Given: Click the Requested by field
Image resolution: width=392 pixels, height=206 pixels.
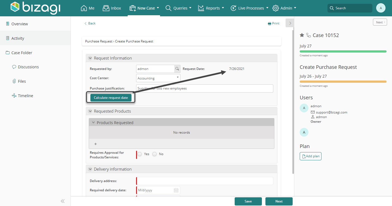Looking at the screenshot, I should 155,69.
